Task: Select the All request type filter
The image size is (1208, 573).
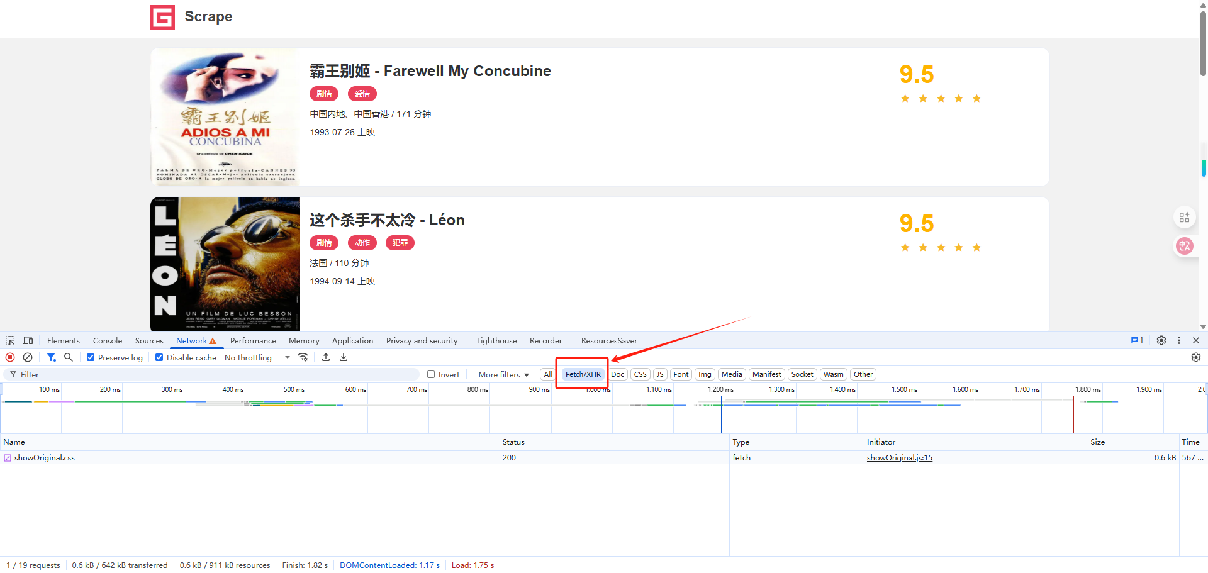Action: coord(548,374)
